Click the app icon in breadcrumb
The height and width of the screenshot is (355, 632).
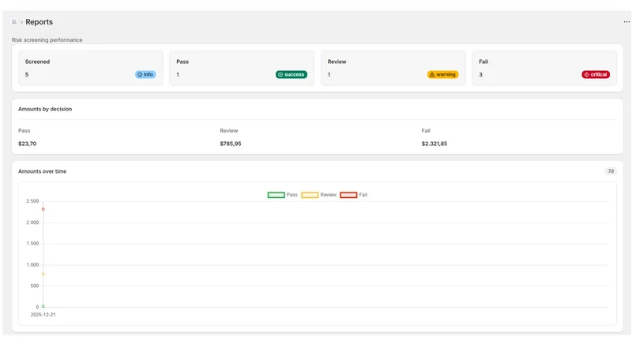14,22
